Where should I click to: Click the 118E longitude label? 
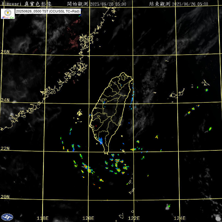point(42,218)
